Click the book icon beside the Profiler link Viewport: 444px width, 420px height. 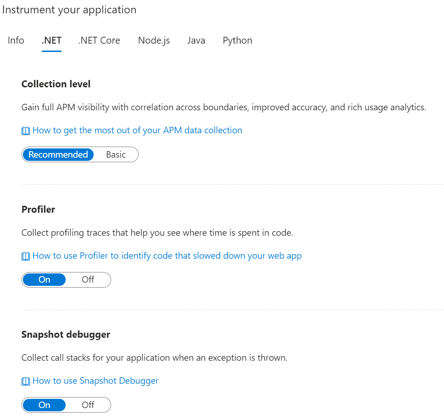click(x=25, y=255)
